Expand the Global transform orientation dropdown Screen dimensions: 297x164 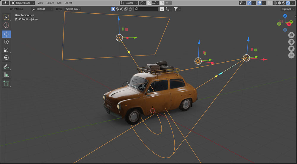point(129,3)
